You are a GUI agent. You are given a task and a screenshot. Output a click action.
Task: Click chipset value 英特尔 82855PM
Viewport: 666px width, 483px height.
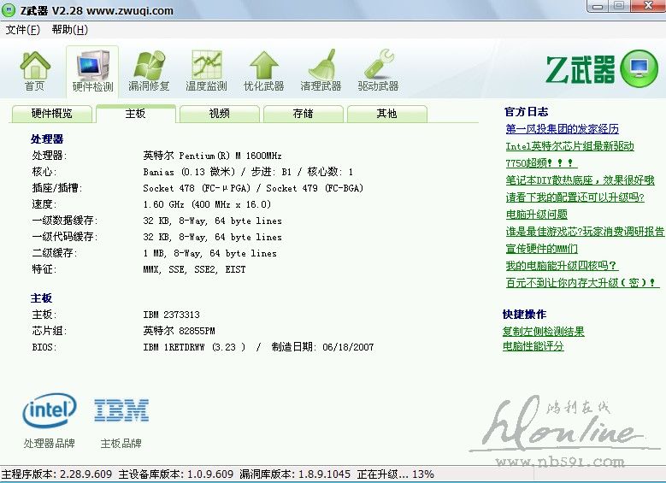point(179,331)
